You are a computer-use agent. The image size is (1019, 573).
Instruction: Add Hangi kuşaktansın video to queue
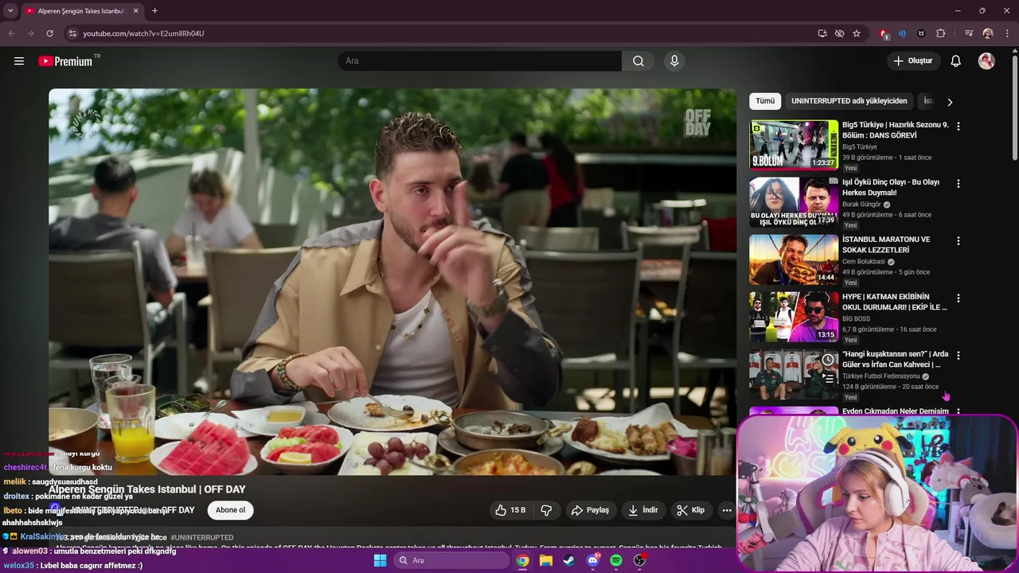[829, 379]
